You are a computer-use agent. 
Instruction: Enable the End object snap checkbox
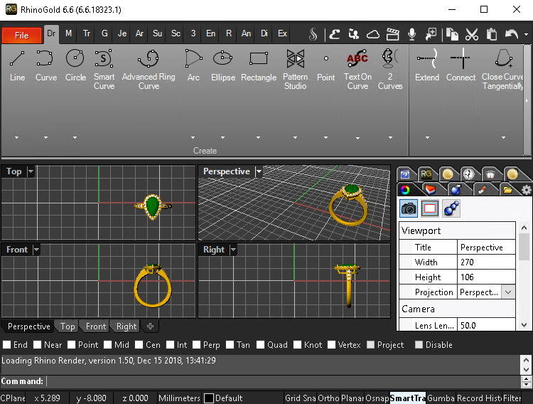tap(6, 345)
